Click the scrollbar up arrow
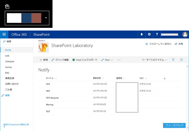The height and width of the screenshot is (136, 189). click(x=187, y=66)
